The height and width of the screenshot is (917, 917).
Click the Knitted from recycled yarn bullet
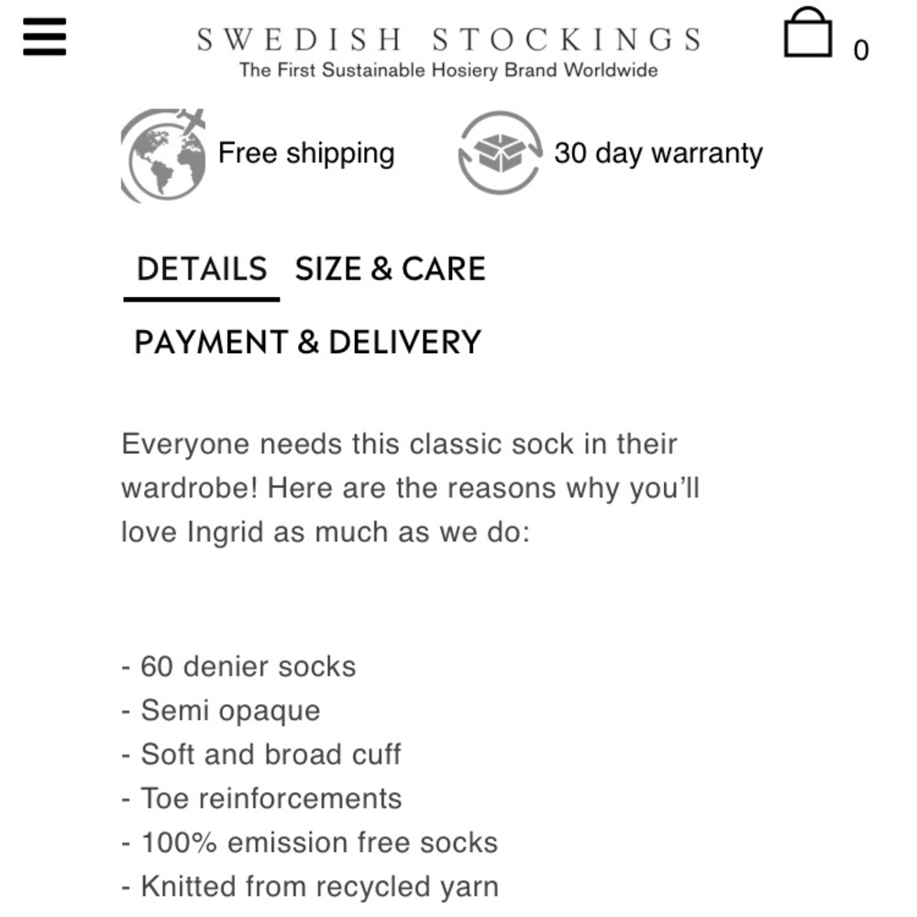tap(310, 886)
